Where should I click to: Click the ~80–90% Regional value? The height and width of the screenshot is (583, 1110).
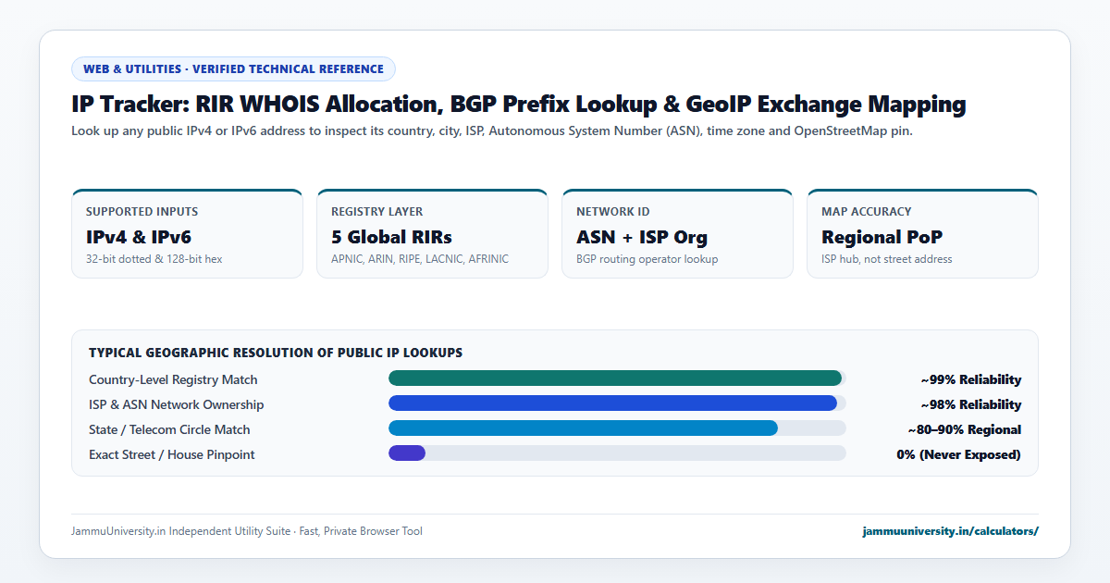(965, 429)
